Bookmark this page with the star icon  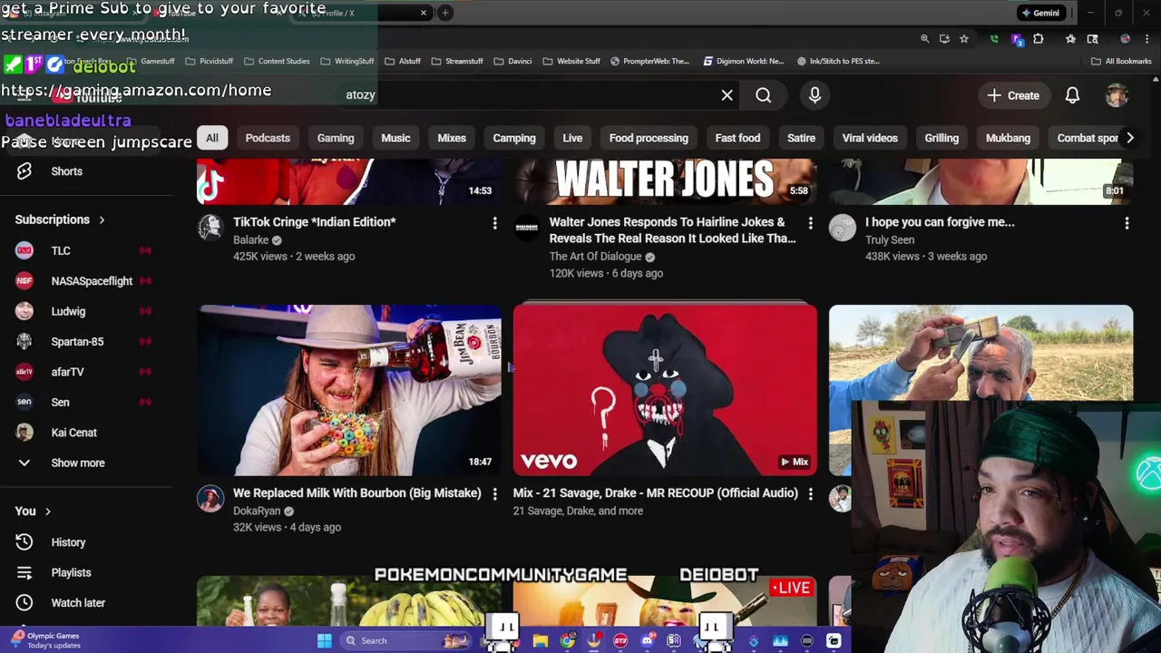(963, 39)
